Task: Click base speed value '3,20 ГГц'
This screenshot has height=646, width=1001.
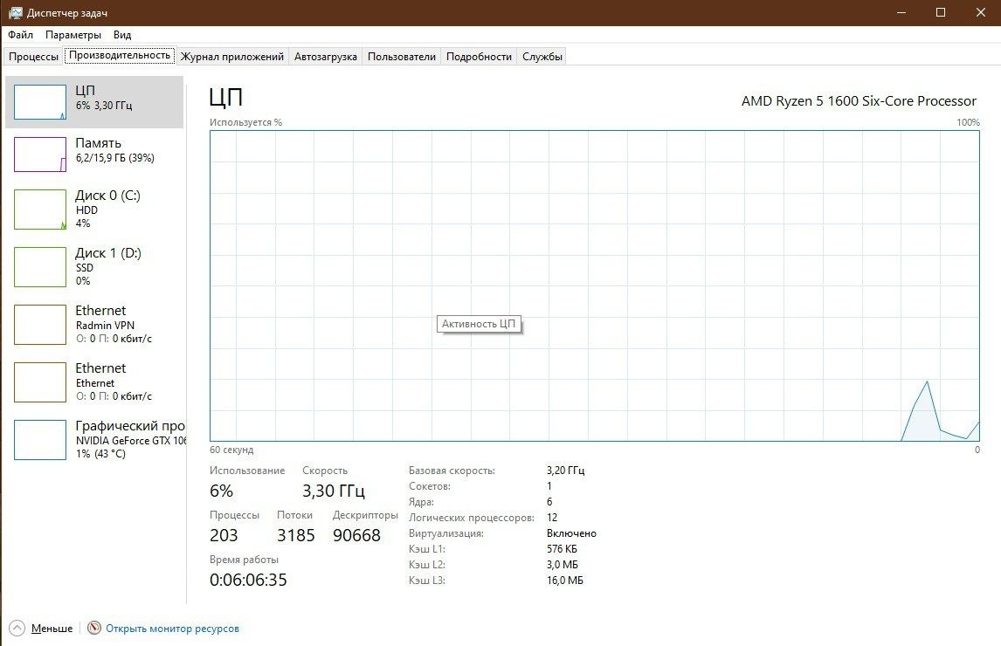Action: point(566,471)
